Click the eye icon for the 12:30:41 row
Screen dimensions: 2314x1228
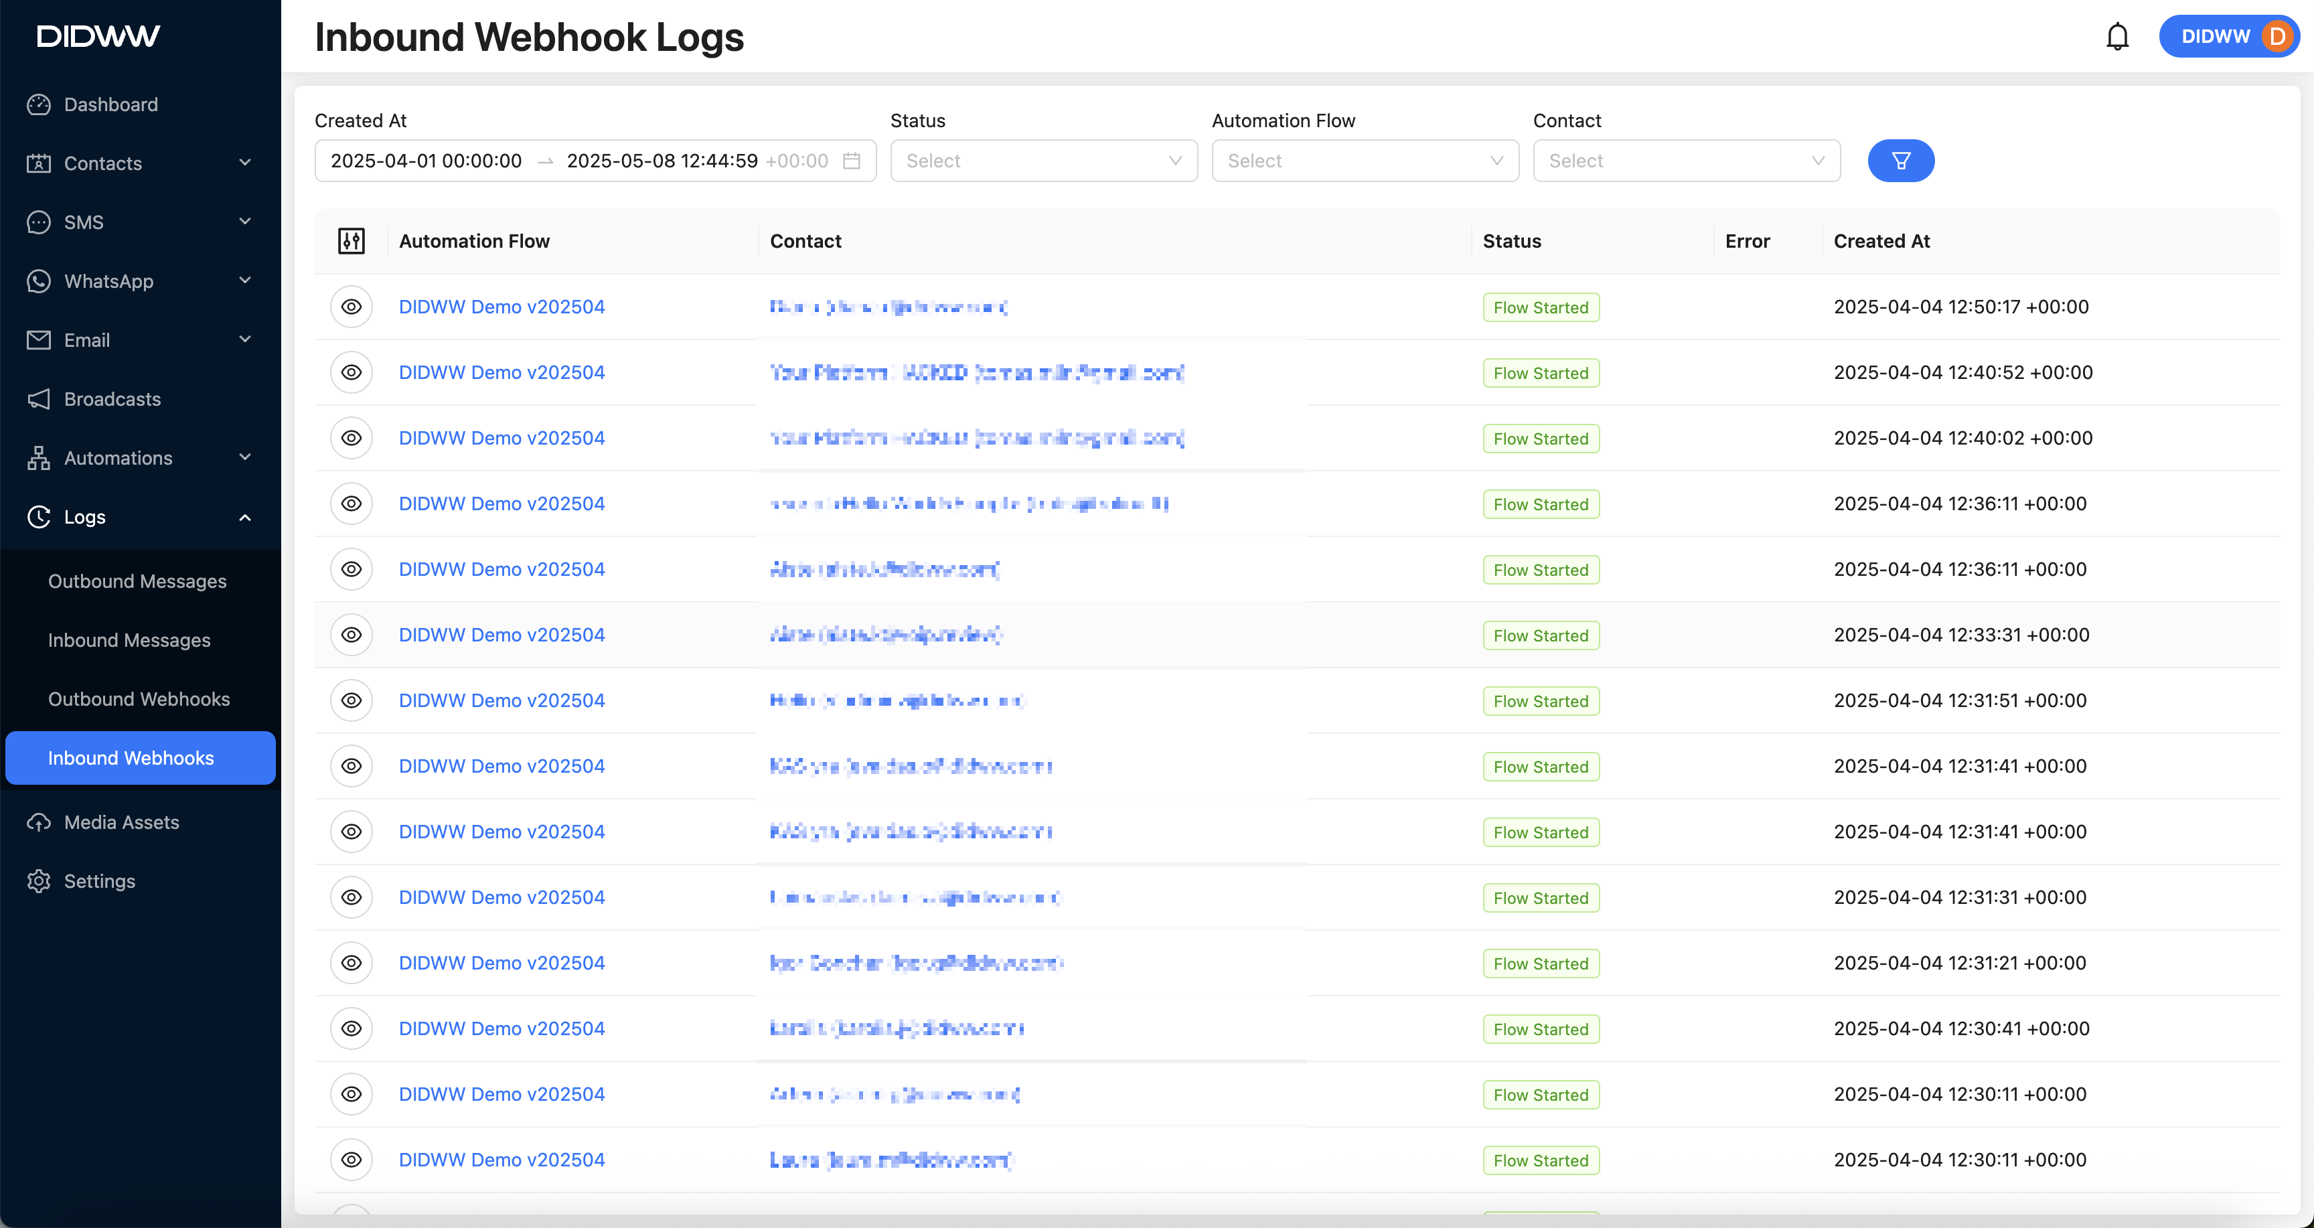pos(352,1028)
